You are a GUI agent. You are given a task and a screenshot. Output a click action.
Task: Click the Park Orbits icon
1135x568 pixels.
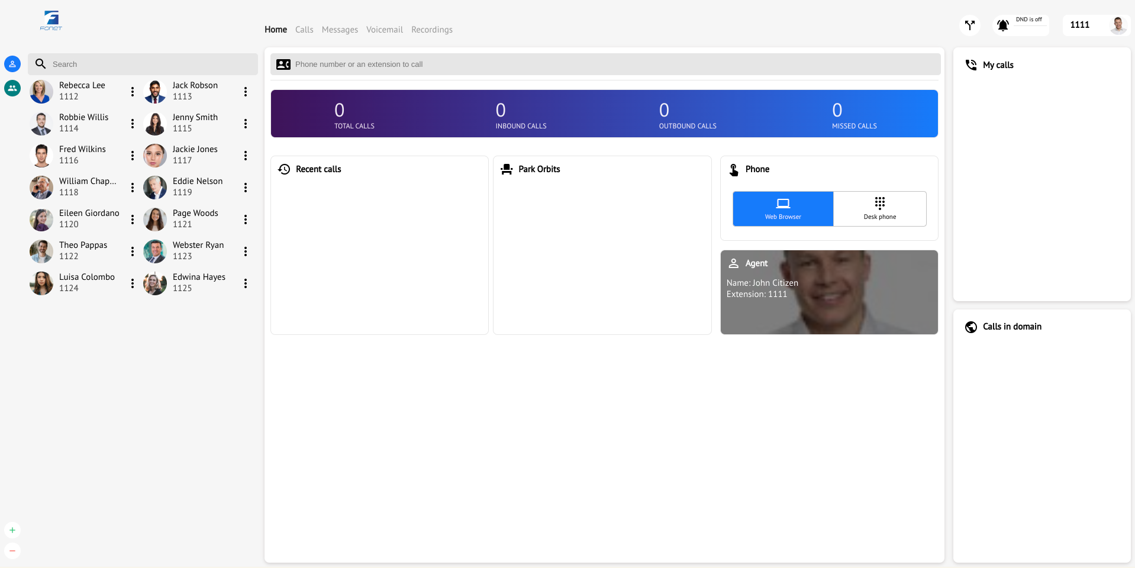point(507,169)
